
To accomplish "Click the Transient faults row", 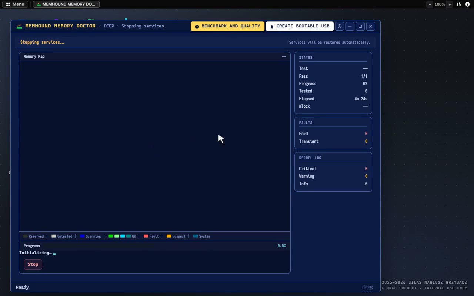I will [x=333, y=141].
